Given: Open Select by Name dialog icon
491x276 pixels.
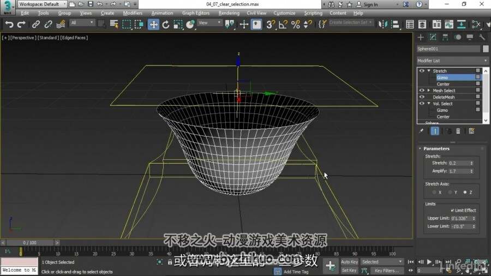Looking at the screenshot, I should (x=114, y=25).
